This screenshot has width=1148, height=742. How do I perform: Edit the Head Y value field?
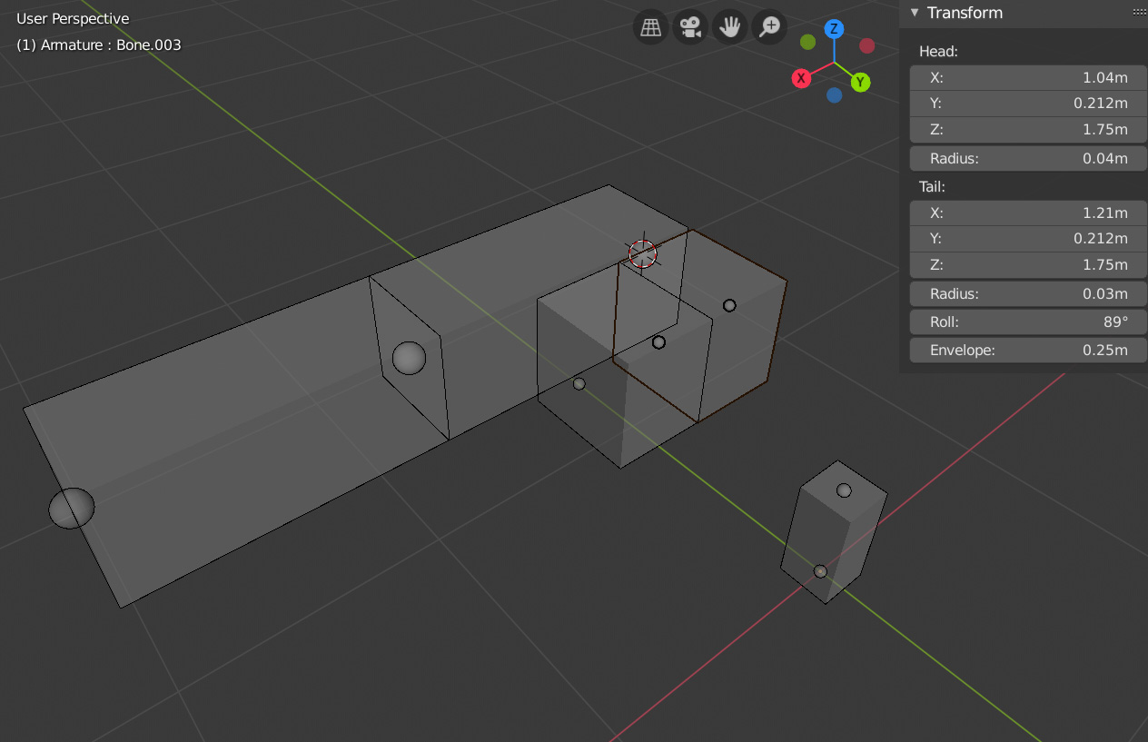pos(1027,104)
